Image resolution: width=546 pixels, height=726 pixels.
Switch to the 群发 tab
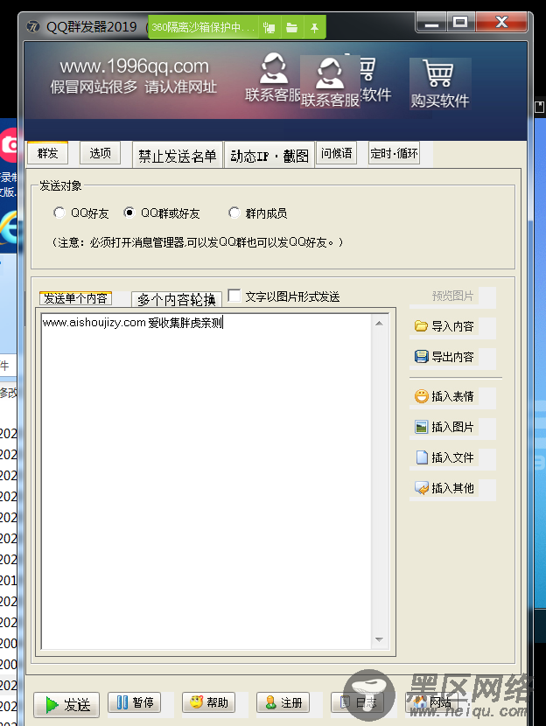click(x=48, y=153)
